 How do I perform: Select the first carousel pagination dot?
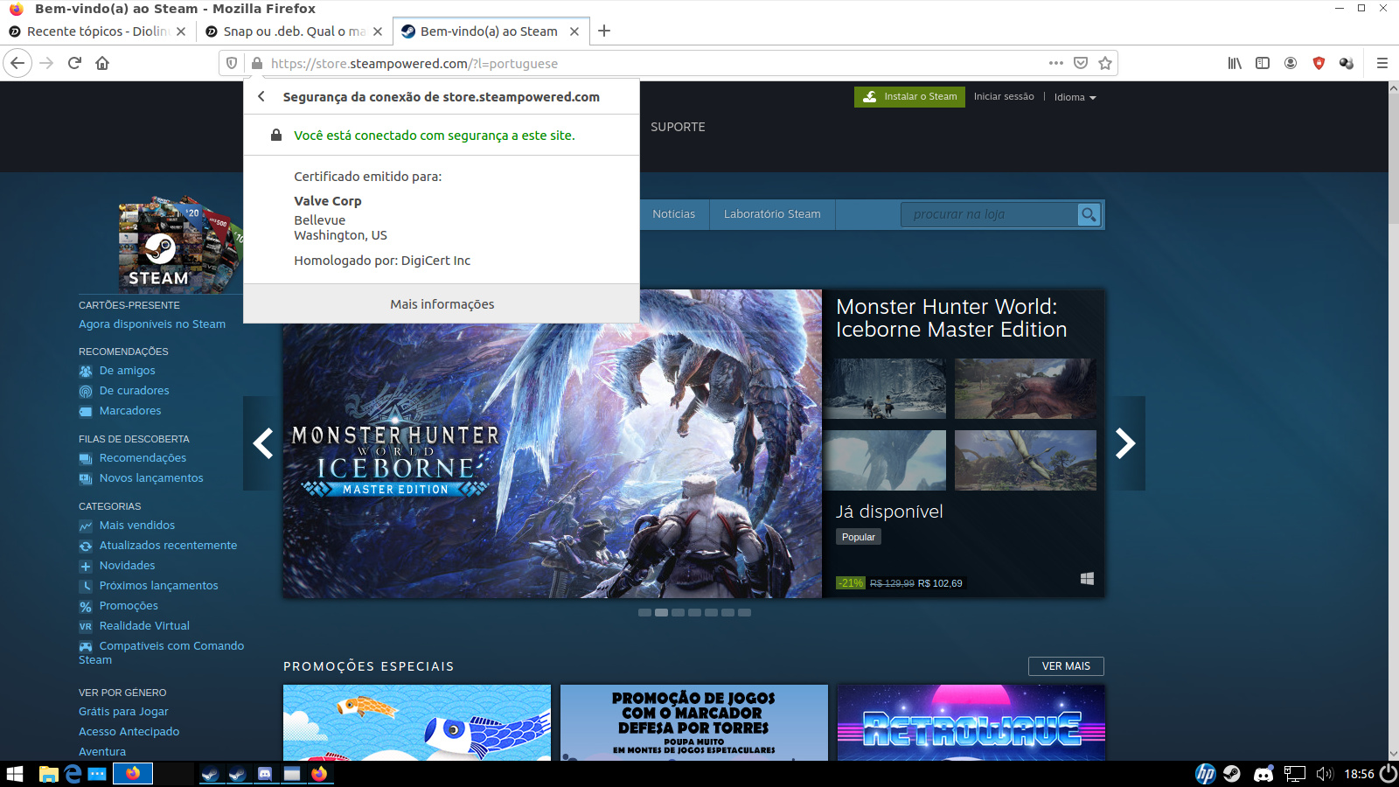644,613
